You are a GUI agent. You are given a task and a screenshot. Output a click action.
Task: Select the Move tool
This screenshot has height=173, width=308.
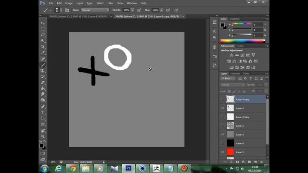[x=43, y=23]
